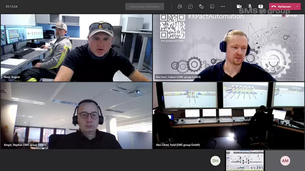The width and height of the screenshot is (305, 171).
Task: Toggle the microphone mute
Action: pyautogui.click(x=250, y=6)
